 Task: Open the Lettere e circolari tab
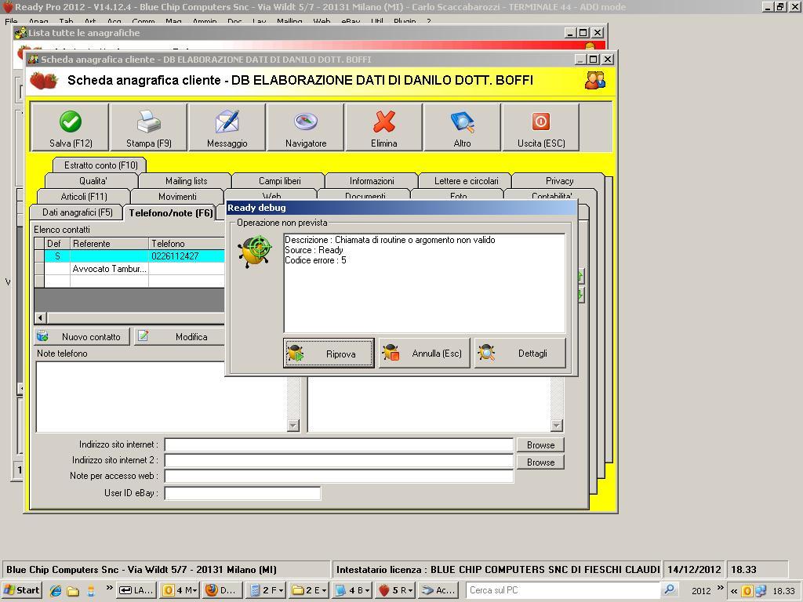(x=466, y=181)
